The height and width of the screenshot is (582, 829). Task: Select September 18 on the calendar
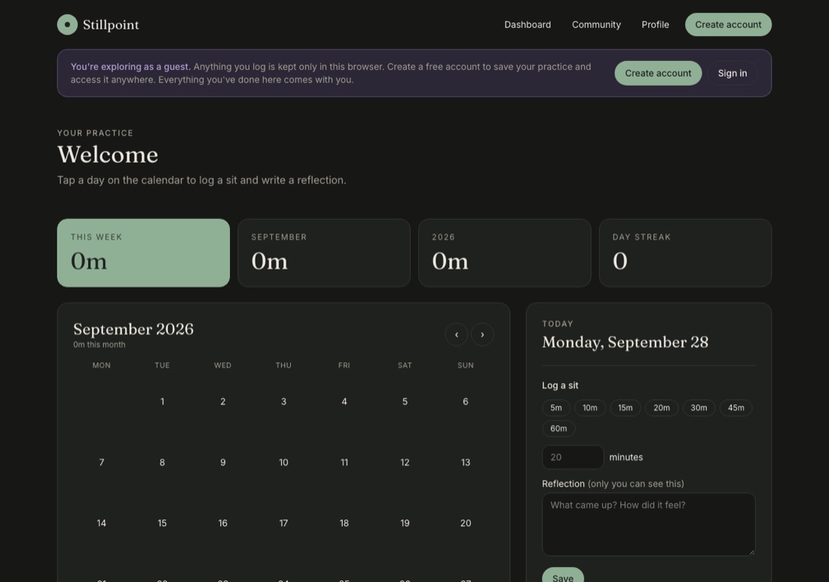pyautogui.click(x=344, y=523)
